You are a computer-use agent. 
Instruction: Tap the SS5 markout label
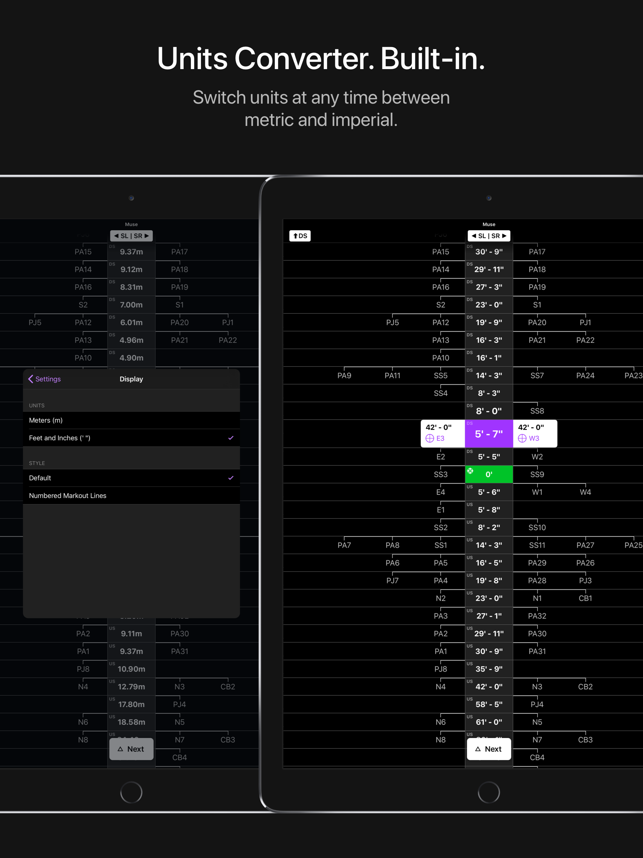440,376
